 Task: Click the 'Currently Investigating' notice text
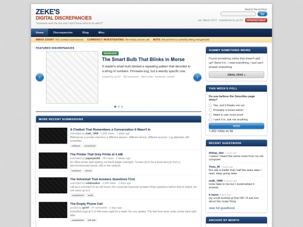click(118, 40)
